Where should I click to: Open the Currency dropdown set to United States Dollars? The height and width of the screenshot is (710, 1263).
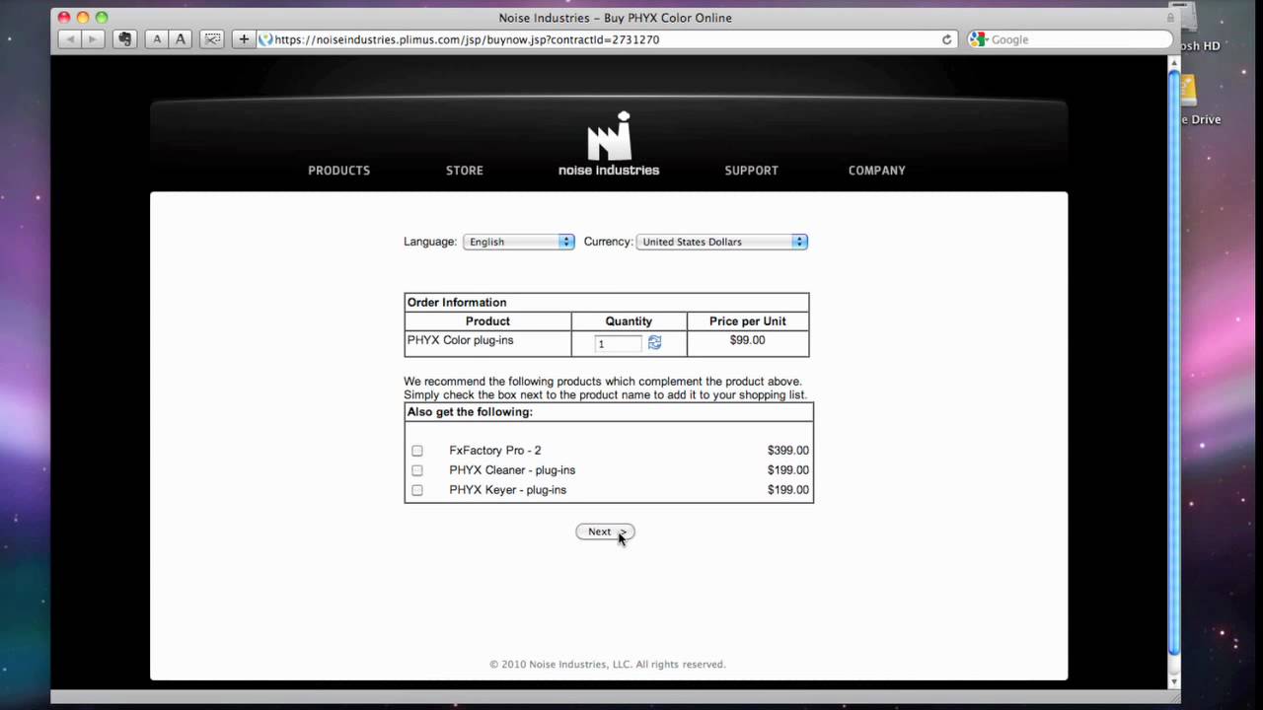coord(722,242)
